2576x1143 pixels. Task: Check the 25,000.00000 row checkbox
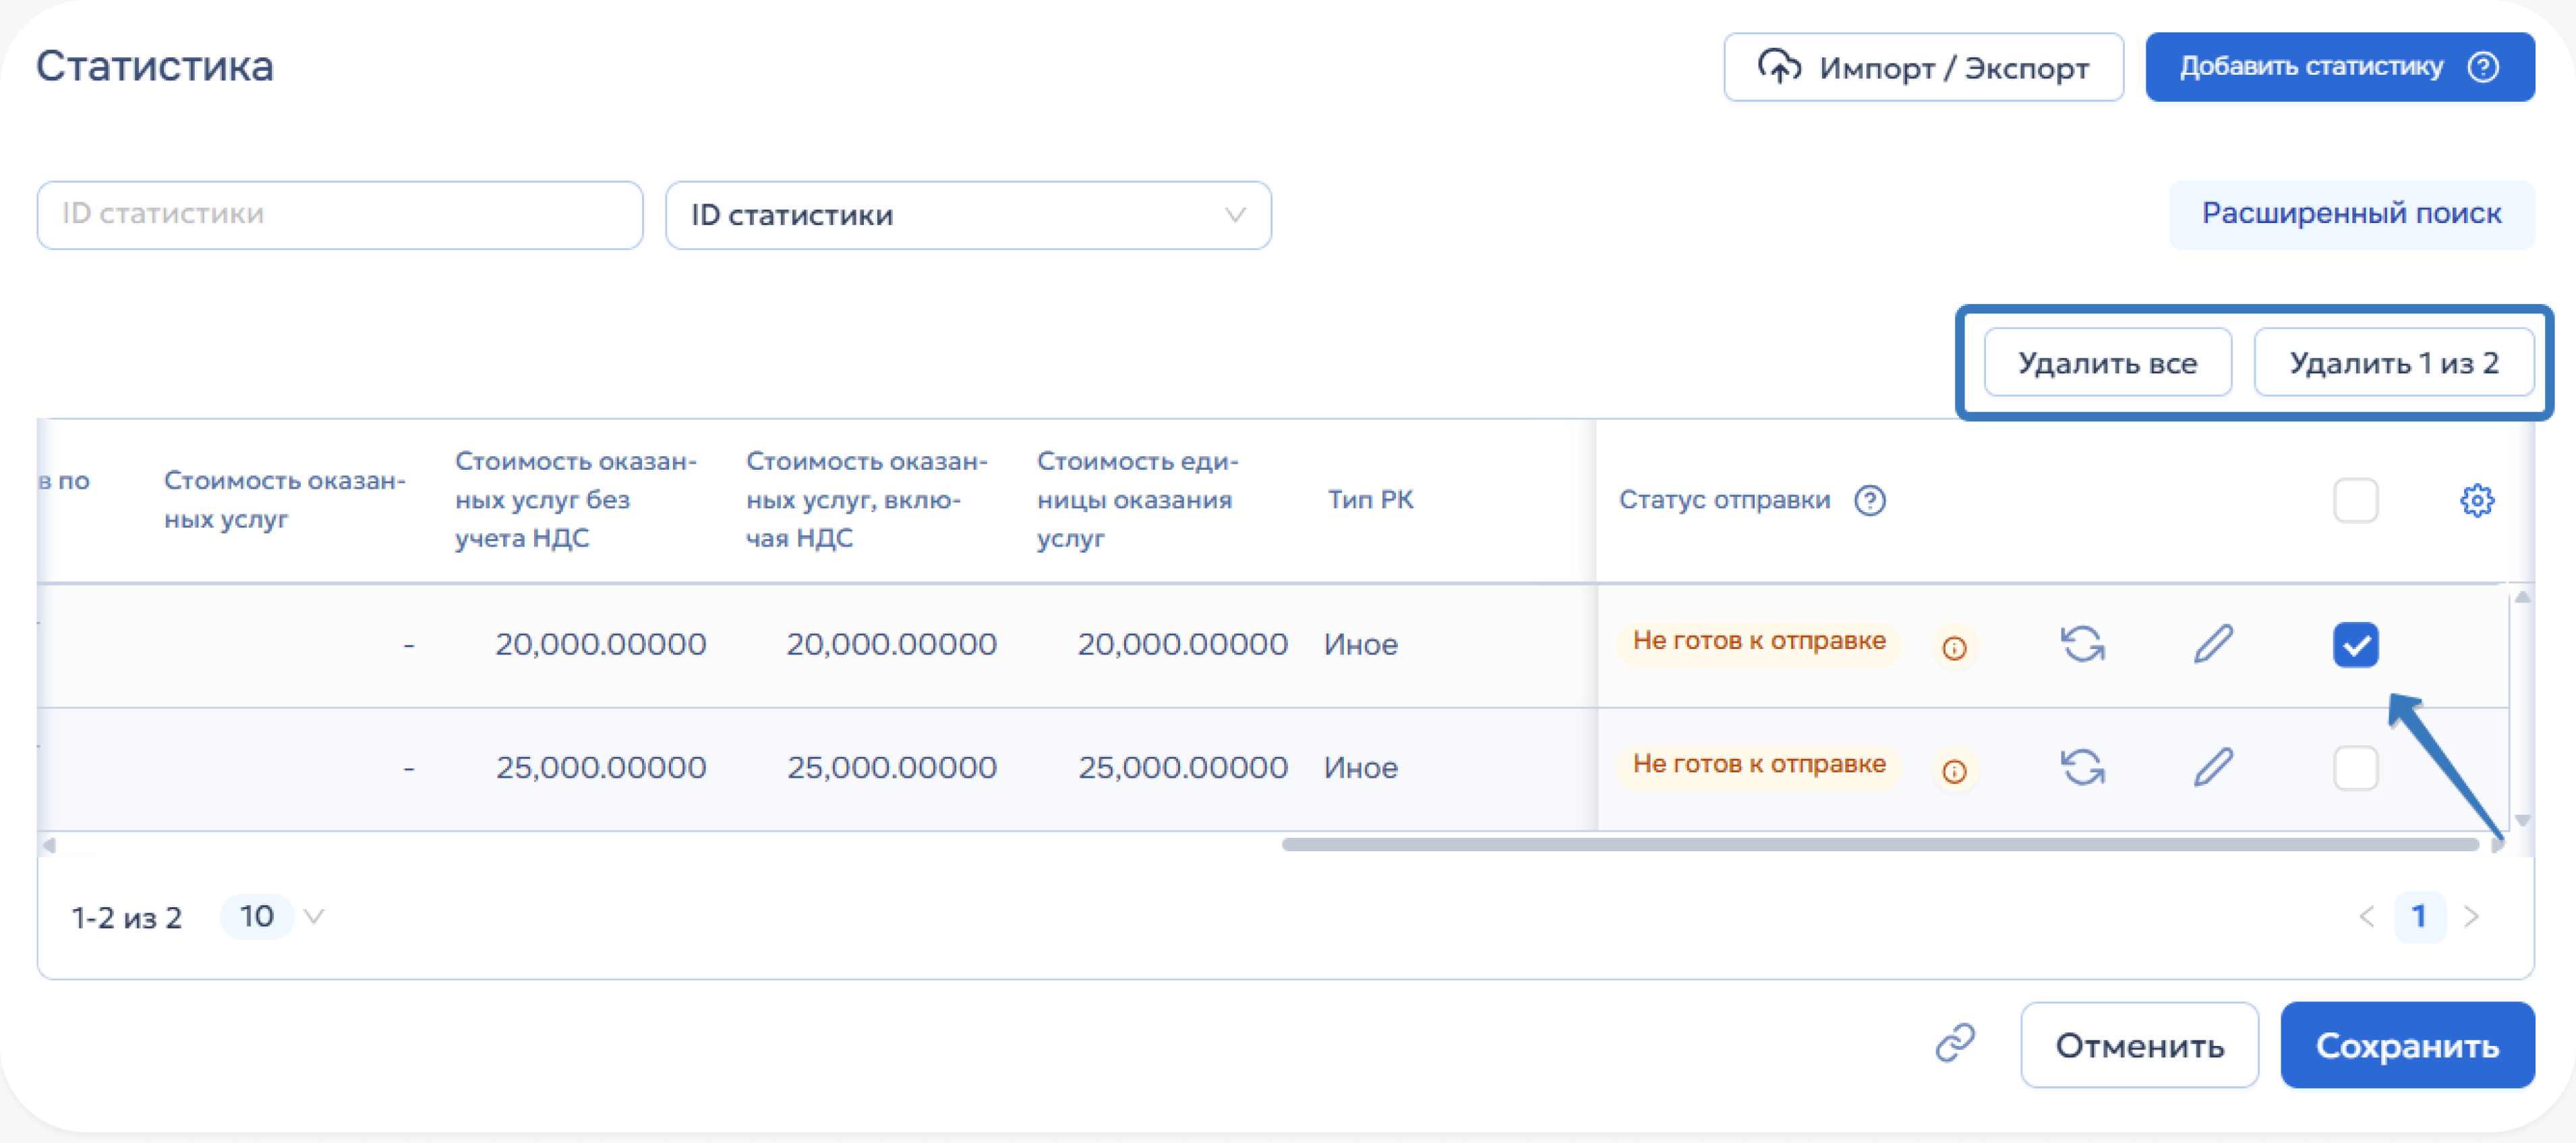pyautogui.click(x=2355, y=768)
